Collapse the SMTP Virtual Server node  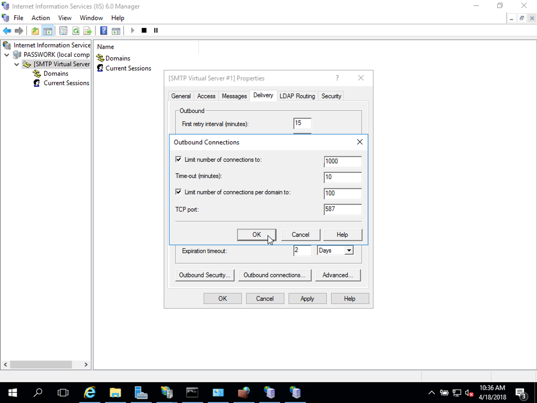pos(17,64)
